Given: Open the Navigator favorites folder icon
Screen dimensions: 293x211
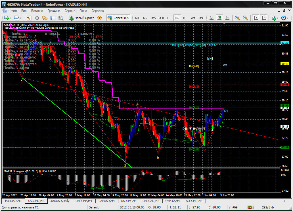Looking at the screenshot, I should pyautogui.click(x=45, y=18).
